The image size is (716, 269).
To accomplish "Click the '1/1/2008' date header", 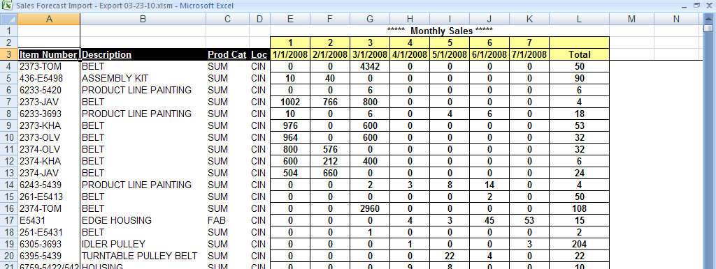I will click(290, 54).
